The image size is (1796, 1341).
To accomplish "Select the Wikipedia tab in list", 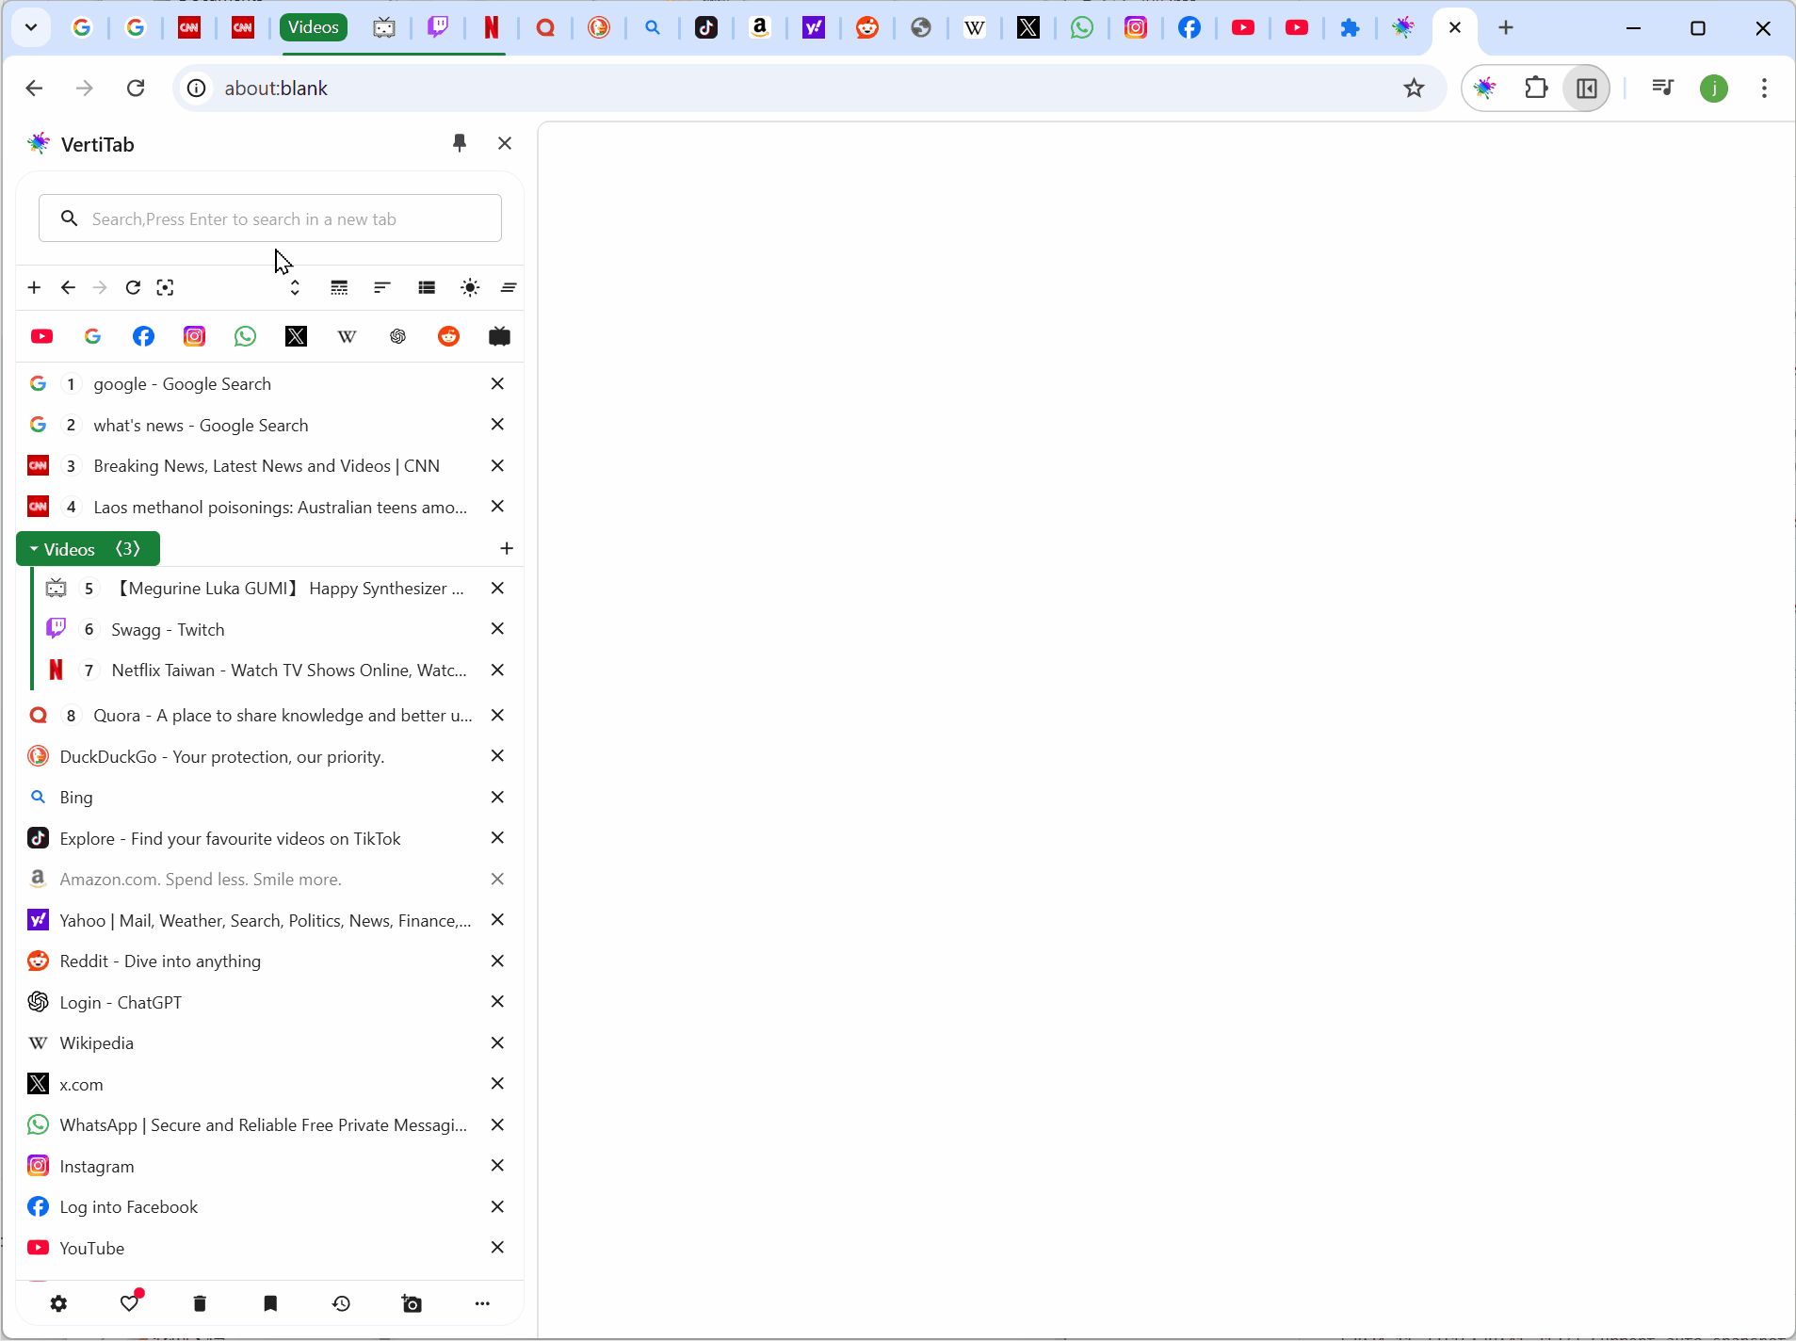I will tap(96, 1042).
